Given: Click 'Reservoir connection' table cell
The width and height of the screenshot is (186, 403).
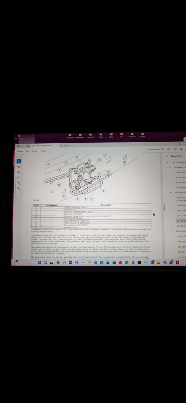Looking at the screenshot, I should tap(107, 218).
